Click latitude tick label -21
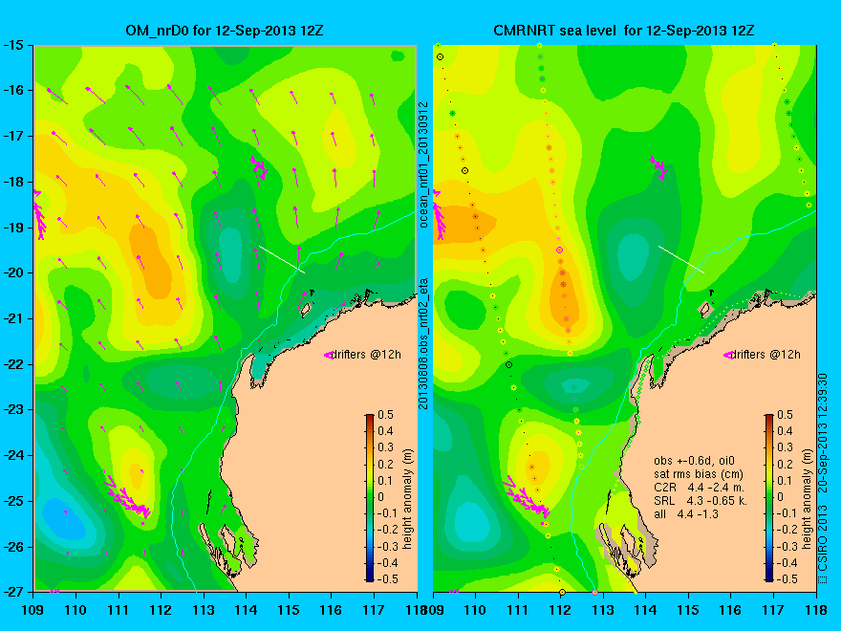Viewport: 841px width, 631px height. 12,318
